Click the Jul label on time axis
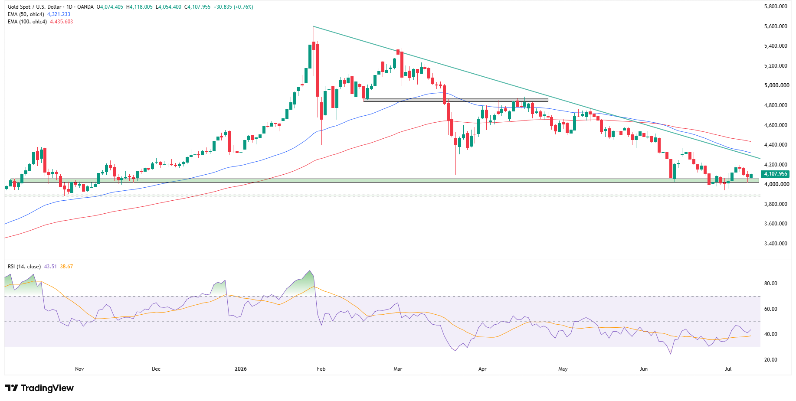This screenshot has height=401, width=796. (728, 369)
